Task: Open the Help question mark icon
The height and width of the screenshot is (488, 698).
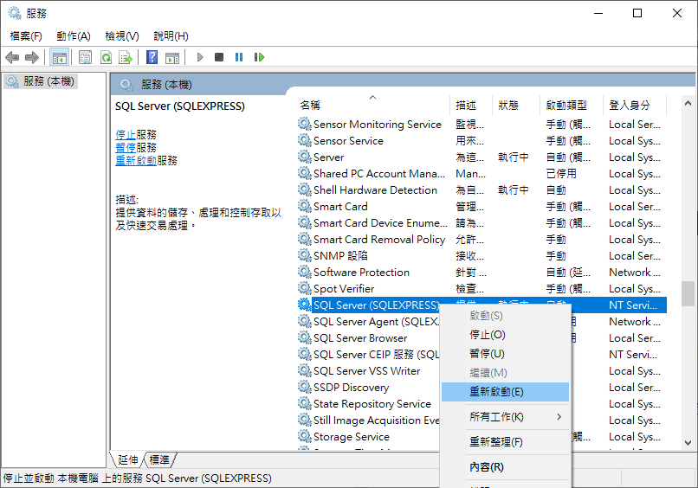Action: click(152, 57)
